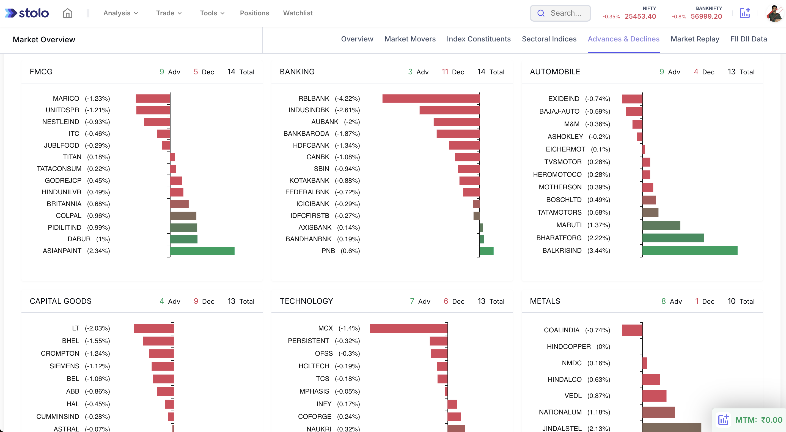Click the MTM ₹0.00 label
786x432 pixels.
point(759,420)
